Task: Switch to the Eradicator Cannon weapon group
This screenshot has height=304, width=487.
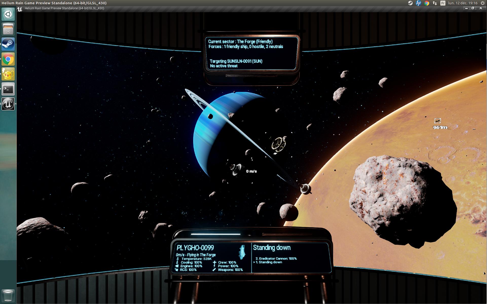Action: tap(276, 258)
